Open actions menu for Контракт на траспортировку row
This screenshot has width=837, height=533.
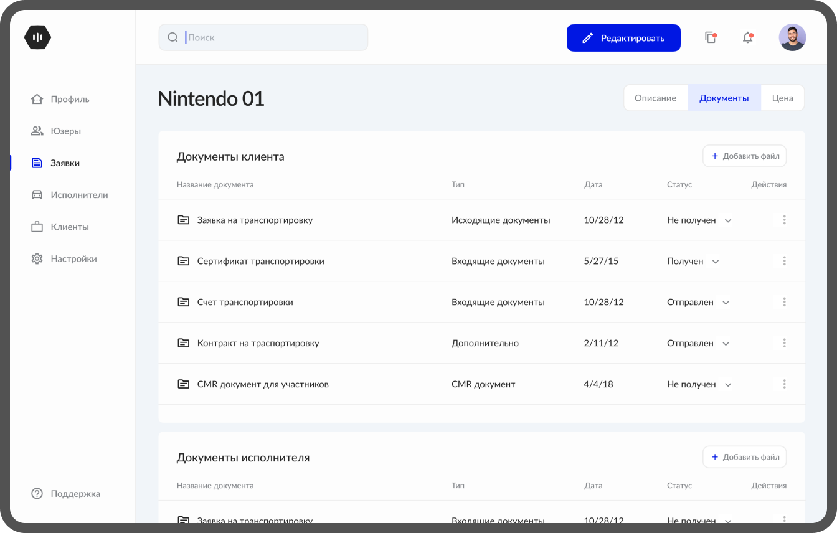click(x=784, y=343)
